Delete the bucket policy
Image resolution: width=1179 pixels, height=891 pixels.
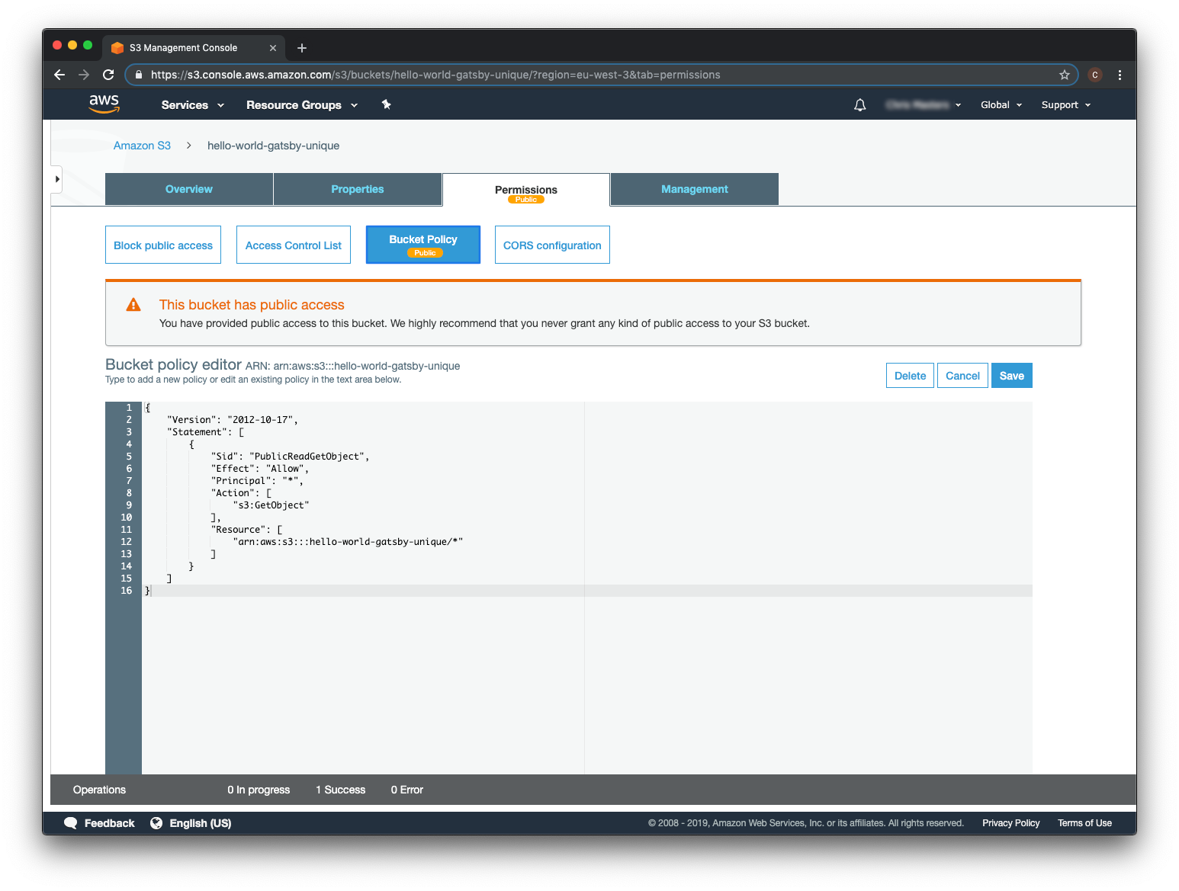(910, 376)
